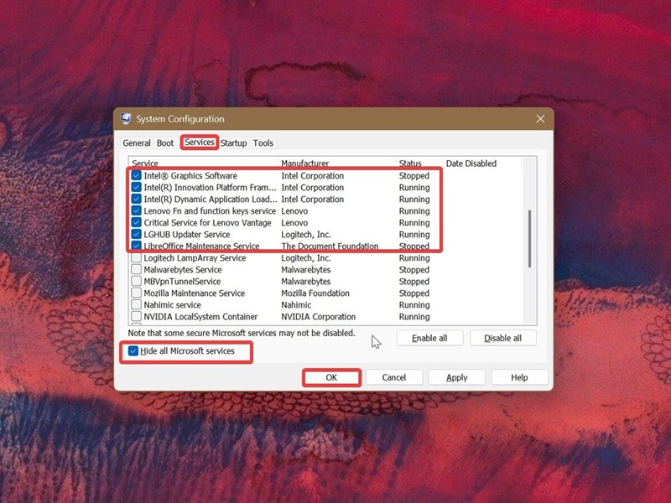Uncheck LGHUB Updater Service checkbox

(x=136, y=234)
